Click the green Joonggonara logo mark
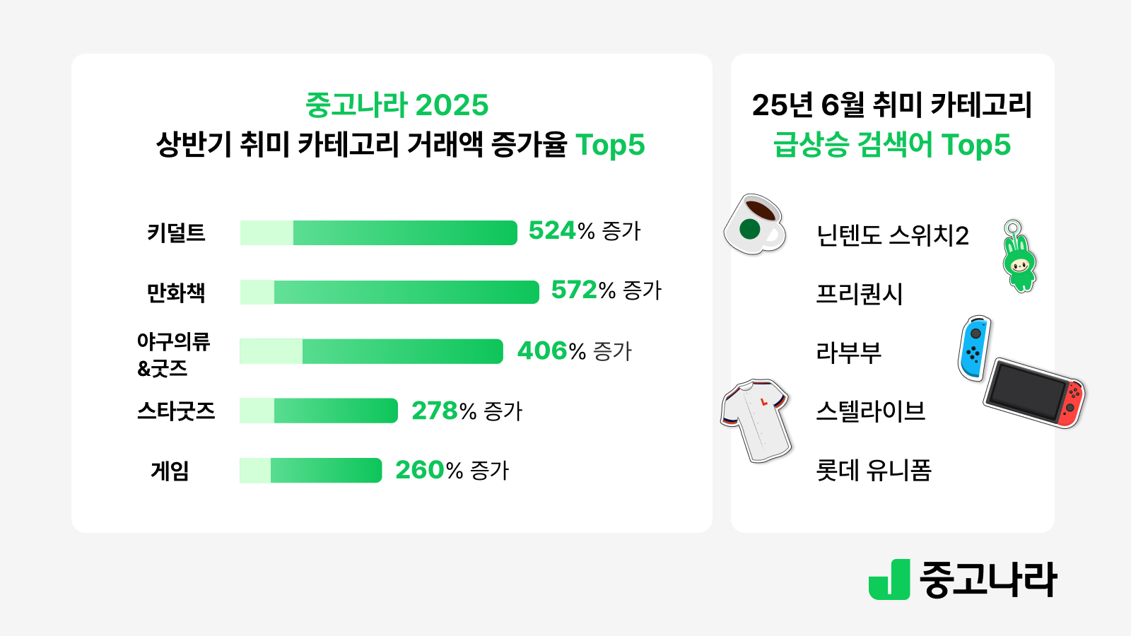The width and height of the screenshot is (1131, 636). (x=889, y=580)
